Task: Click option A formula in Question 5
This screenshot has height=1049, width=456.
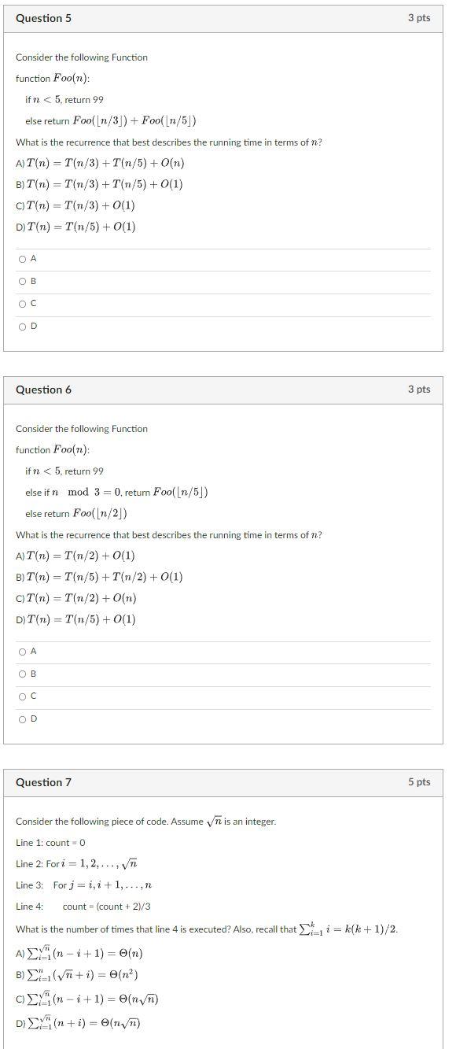Action: [x=102, y=164]
